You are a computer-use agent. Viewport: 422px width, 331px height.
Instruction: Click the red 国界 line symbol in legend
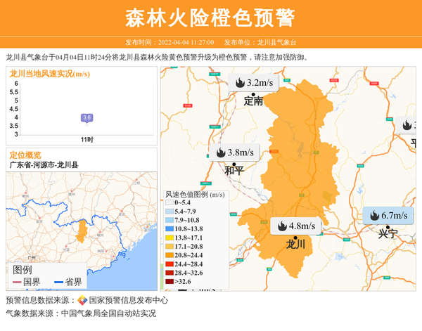pyautogui.click(x=16, y=283)
